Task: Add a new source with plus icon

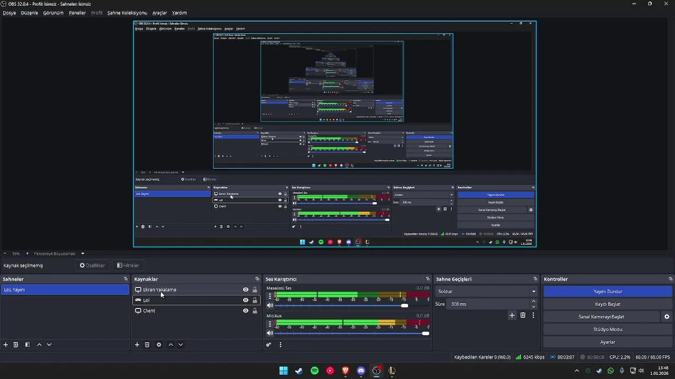Action: pyautogui.click(x=137, y=345)
